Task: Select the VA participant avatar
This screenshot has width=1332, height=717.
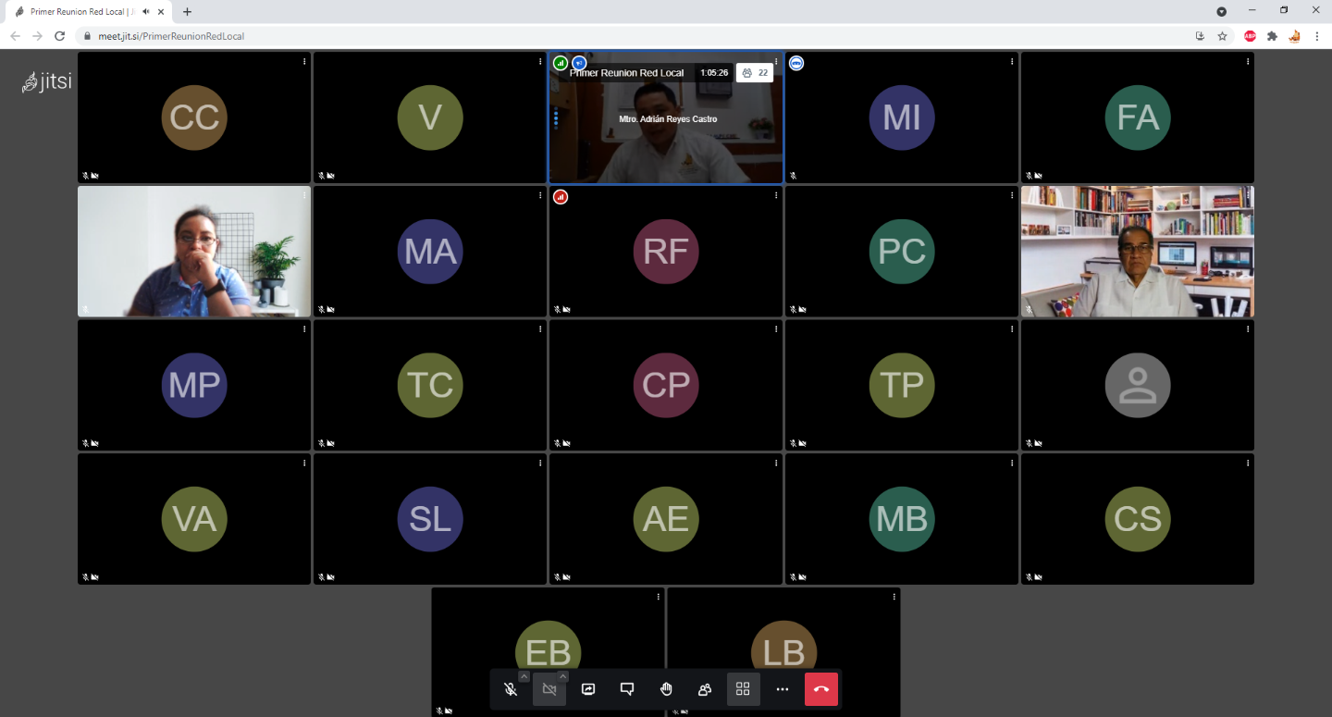Action: (x=194, y=519)
